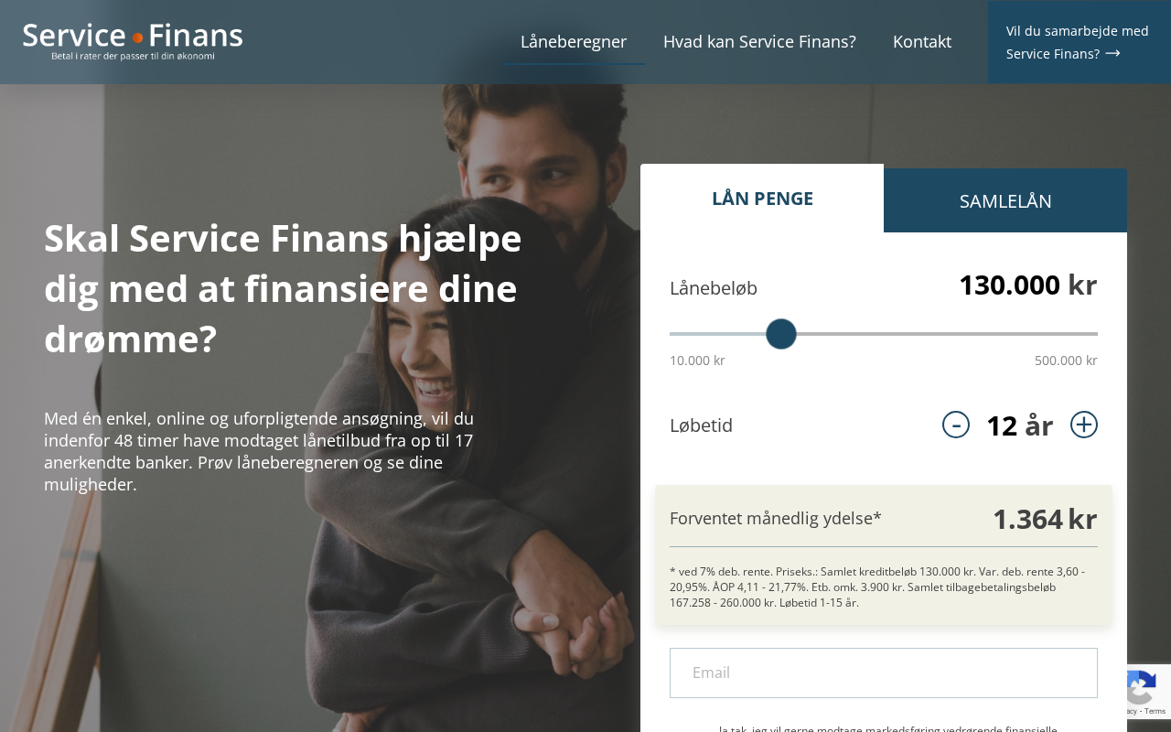The width and height of the screenshot is (1171, 732).
Task: Focus the Email input field
Action: [884, 673]
